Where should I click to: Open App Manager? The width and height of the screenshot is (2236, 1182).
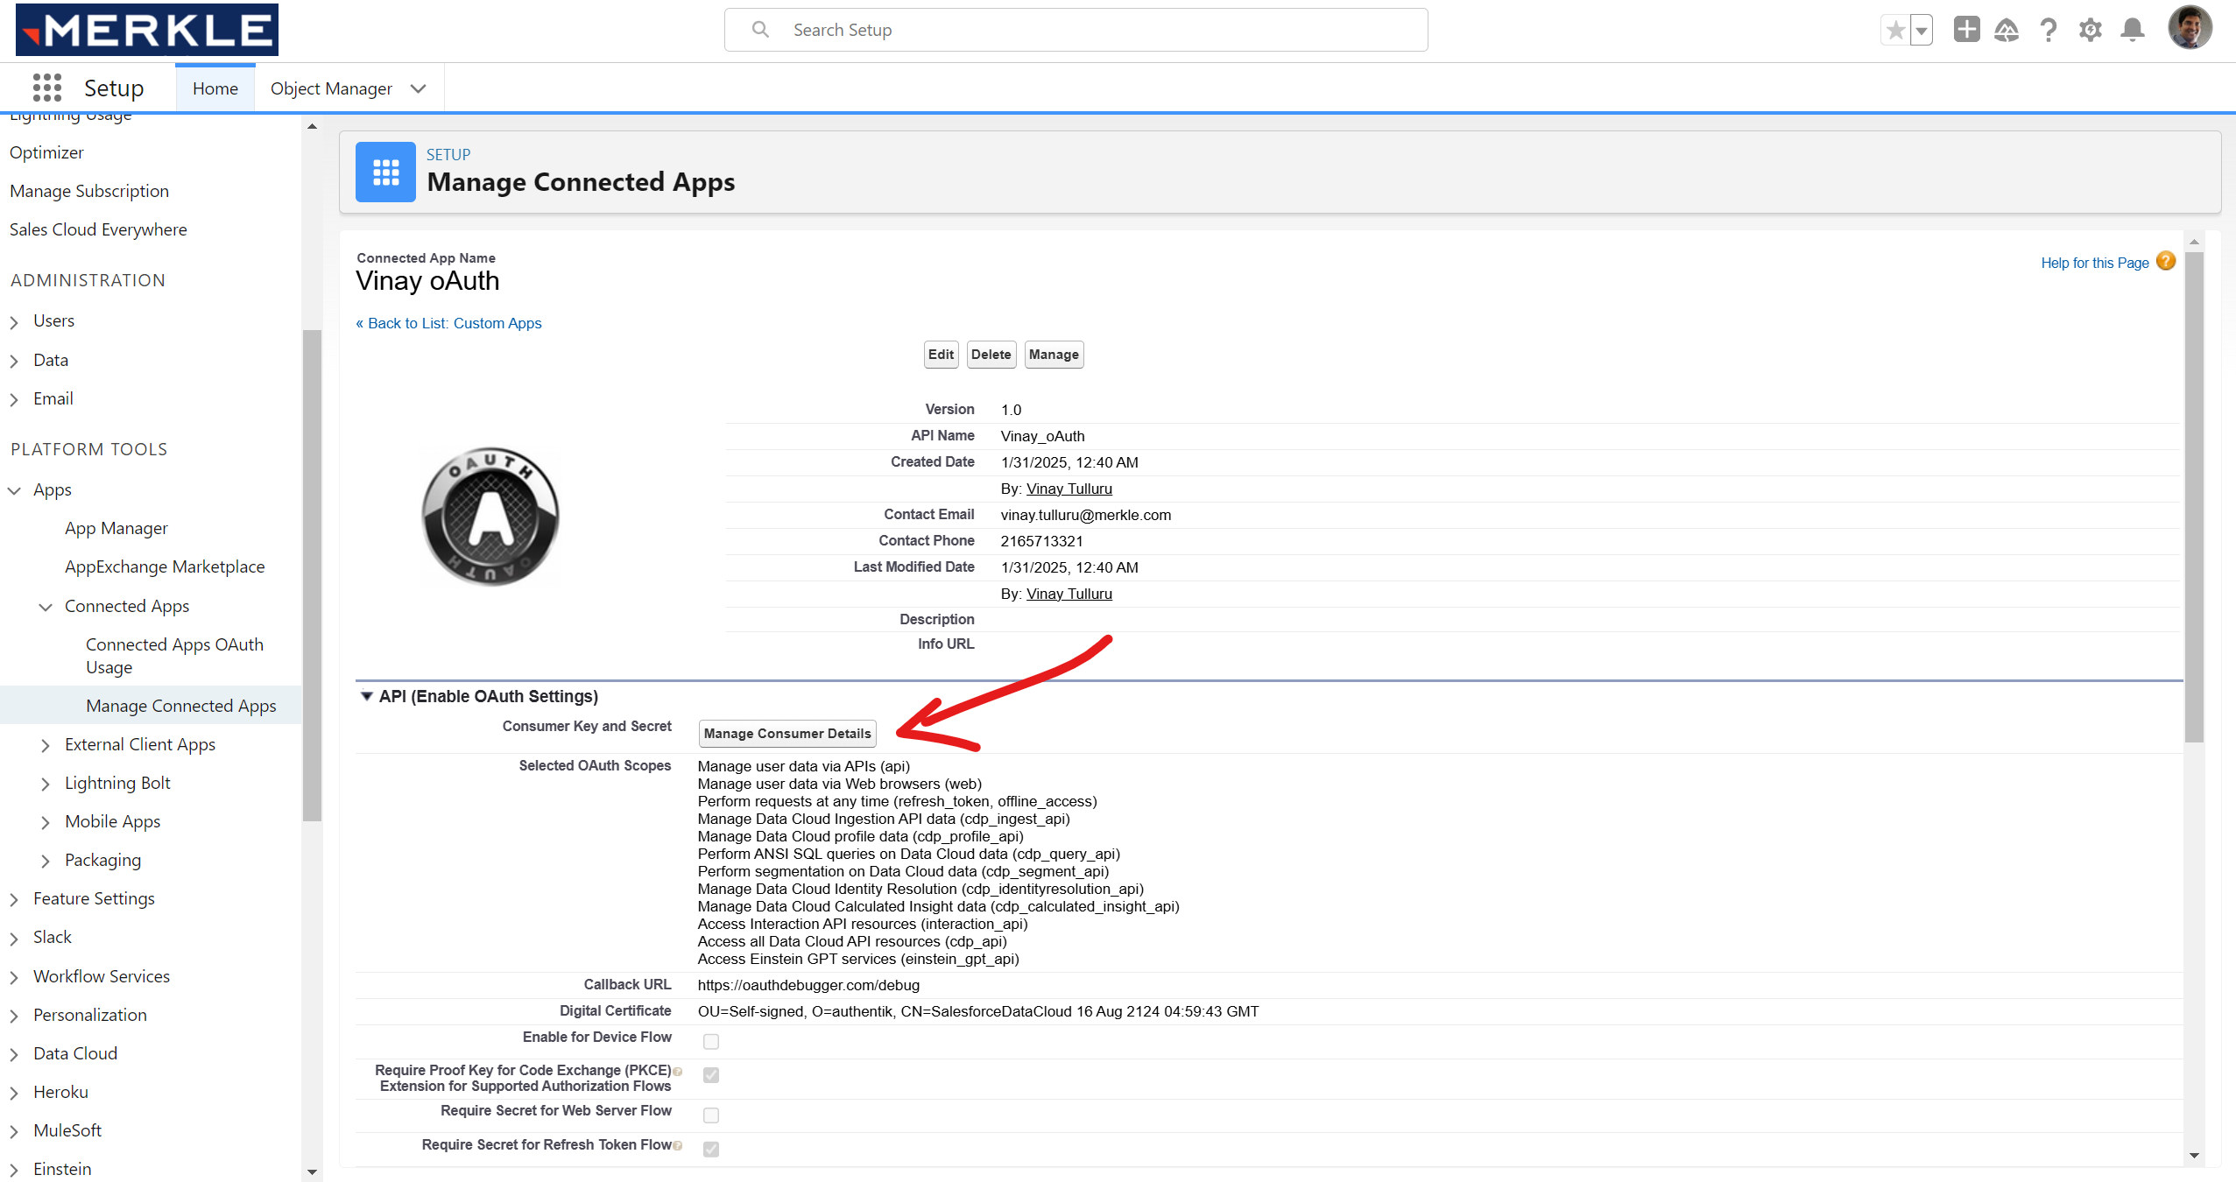pyautogui.click(x=116, y=528)
